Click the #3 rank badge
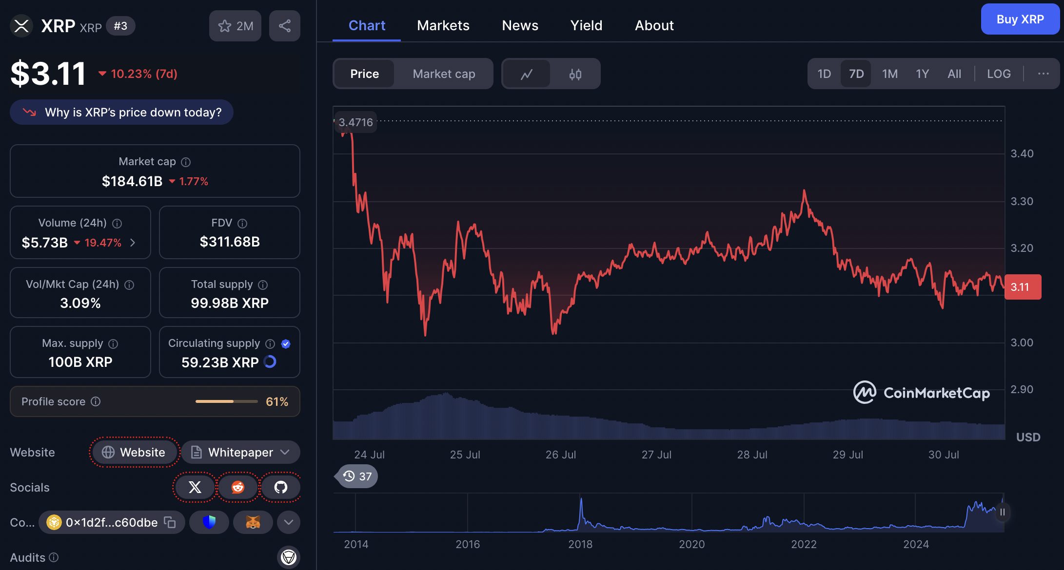Screen dimensions: 1064x570 click(120, 26)
